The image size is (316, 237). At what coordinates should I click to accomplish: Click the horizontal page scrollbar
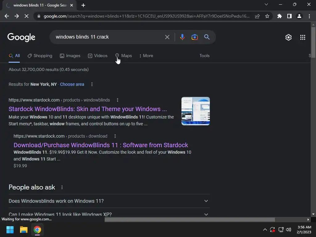(190, 219)
